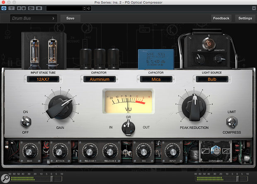
Task: Click the IN label beside meter knob
Action: pos(111,127)
